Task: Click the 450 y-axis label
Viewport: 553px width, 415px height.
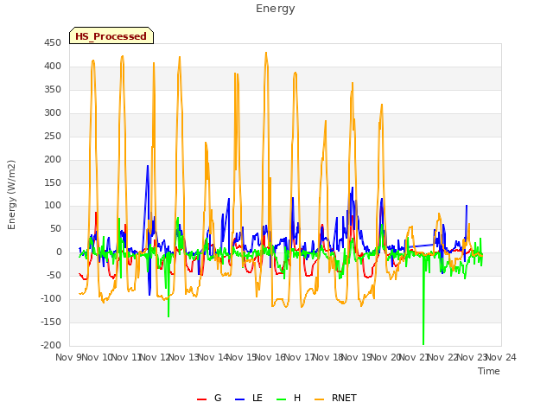Action: coord(53,43)
